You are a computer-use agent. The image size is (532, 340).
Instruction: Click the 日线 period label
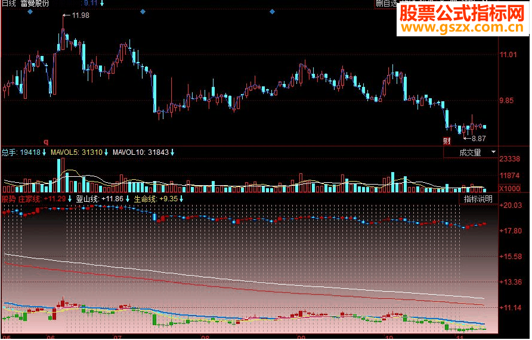[x=9, y=4]
